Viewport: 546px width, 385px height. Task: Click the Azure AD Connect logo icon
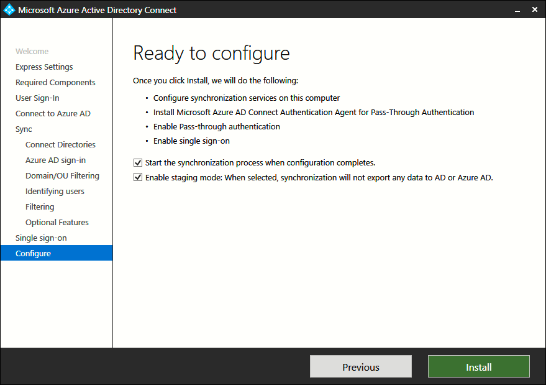tap(9, 10)
